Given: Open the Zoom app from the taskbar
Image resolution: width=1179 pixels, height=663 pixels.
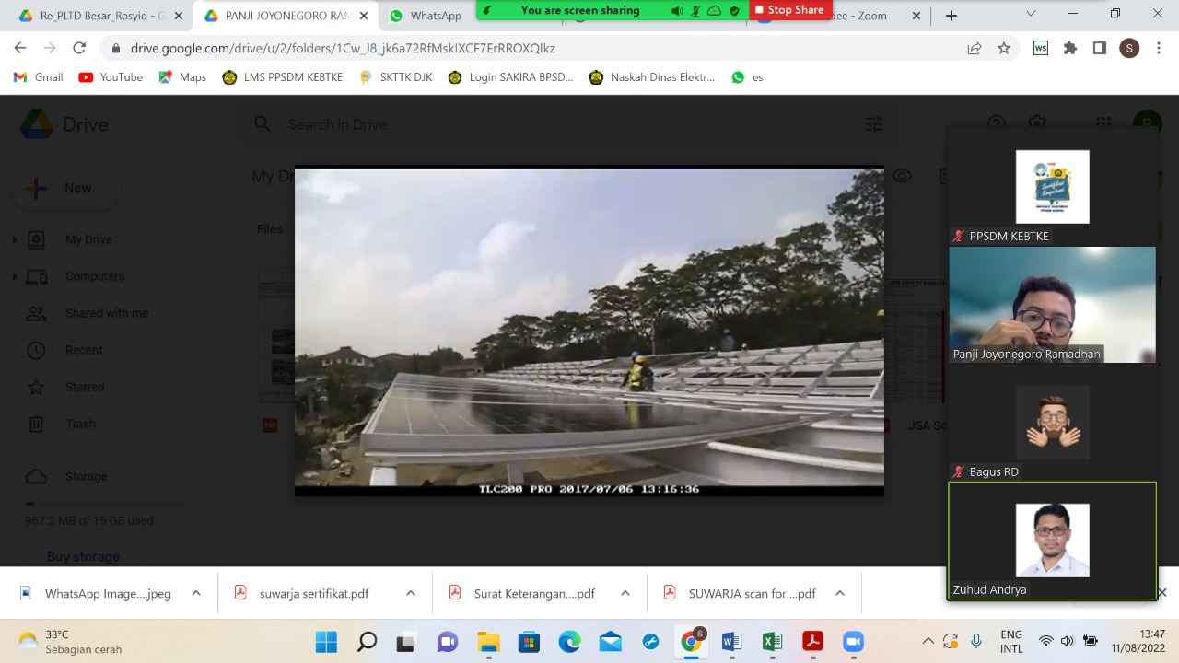Looking at the screenshot, I should [x=853, y=642].
